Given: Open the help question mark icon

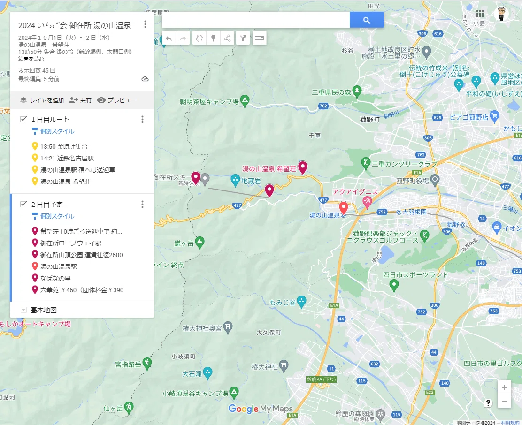Looking at the screenshot, I should [488, 403].
